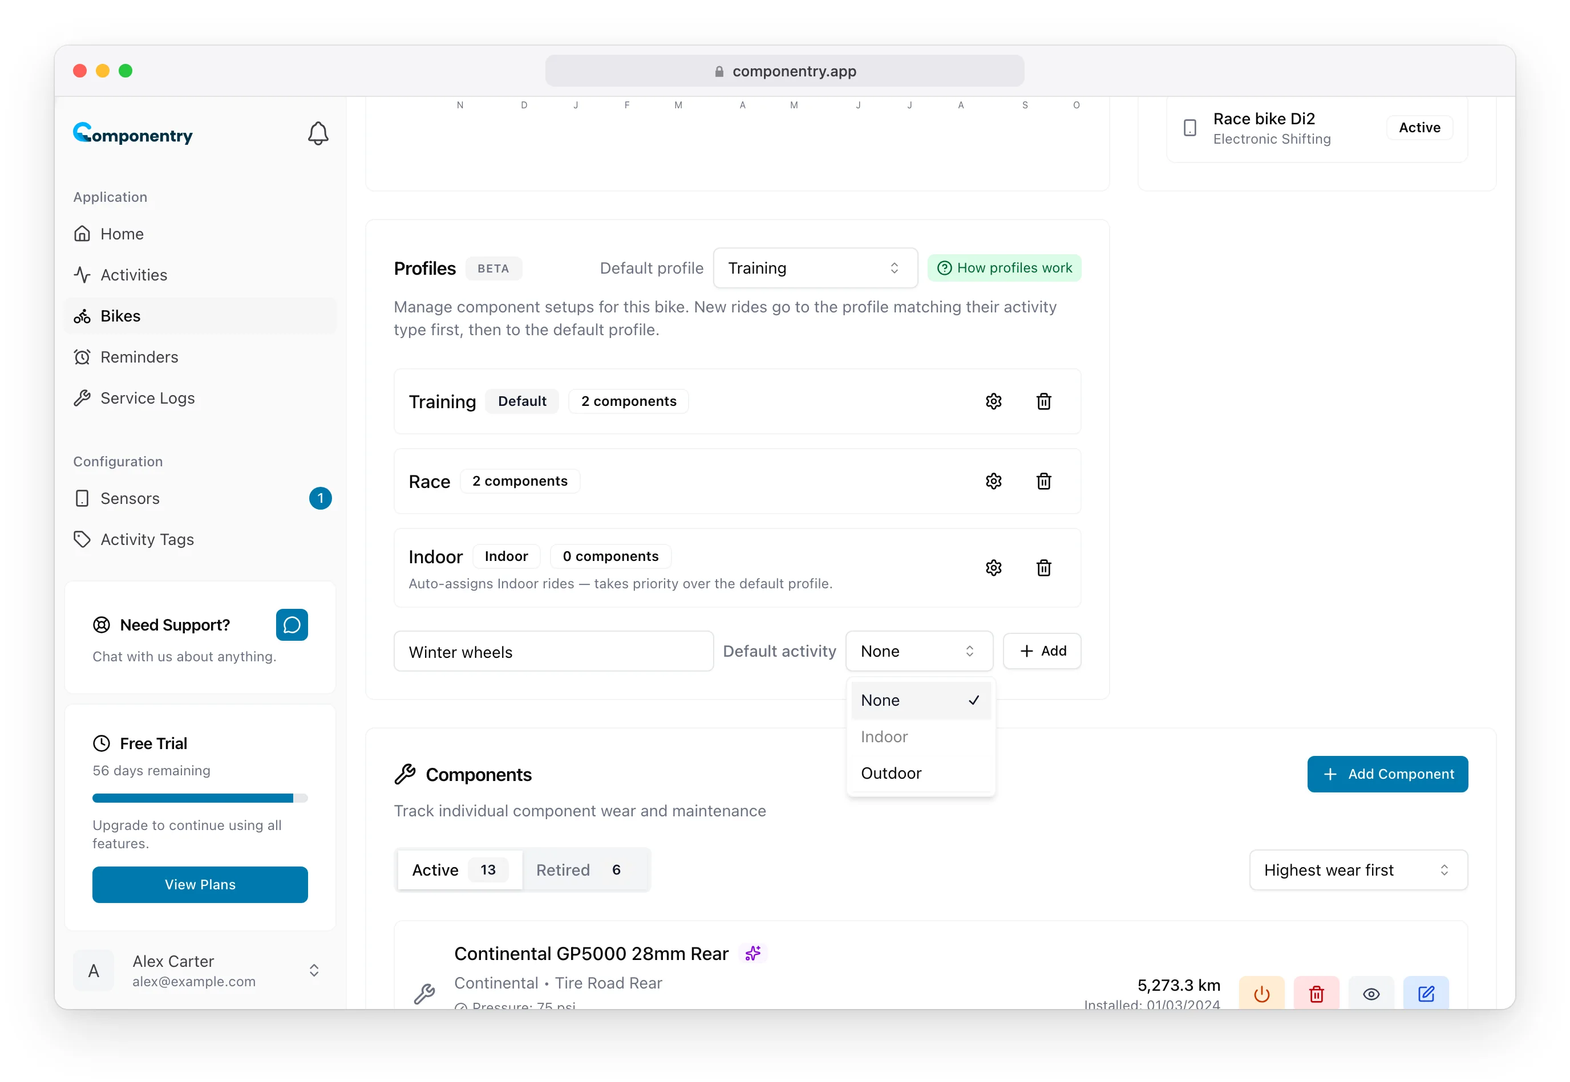1570x1082 pixels.
Task: Click the Free Trial progress bar
Action: pos(200,799)
